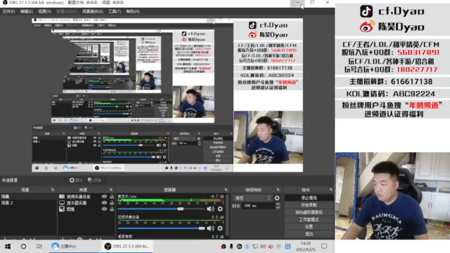Click the microphone tray icon
This screenshot has height=253, width=450.
tap(231, 246)
